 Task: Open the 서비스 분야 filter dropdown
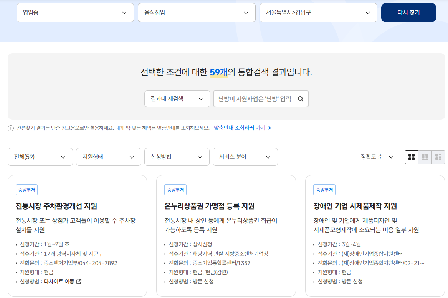tap(245, 157)
